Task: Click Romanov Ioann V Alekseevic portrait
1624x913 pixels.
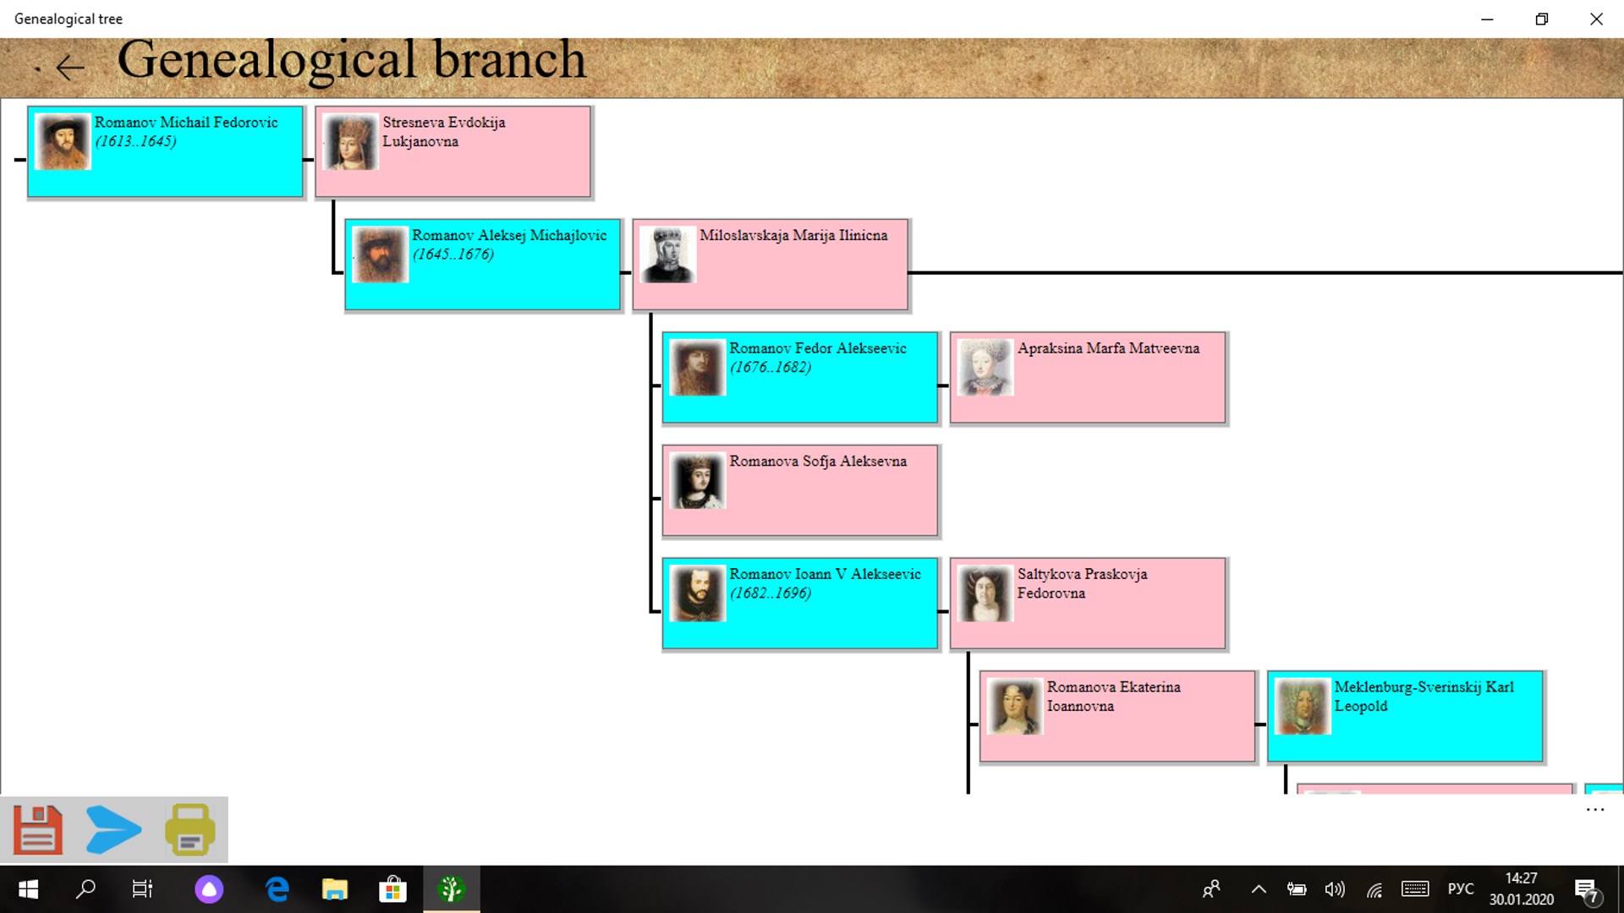Action: pyautogui.click(x=698, y=593)
